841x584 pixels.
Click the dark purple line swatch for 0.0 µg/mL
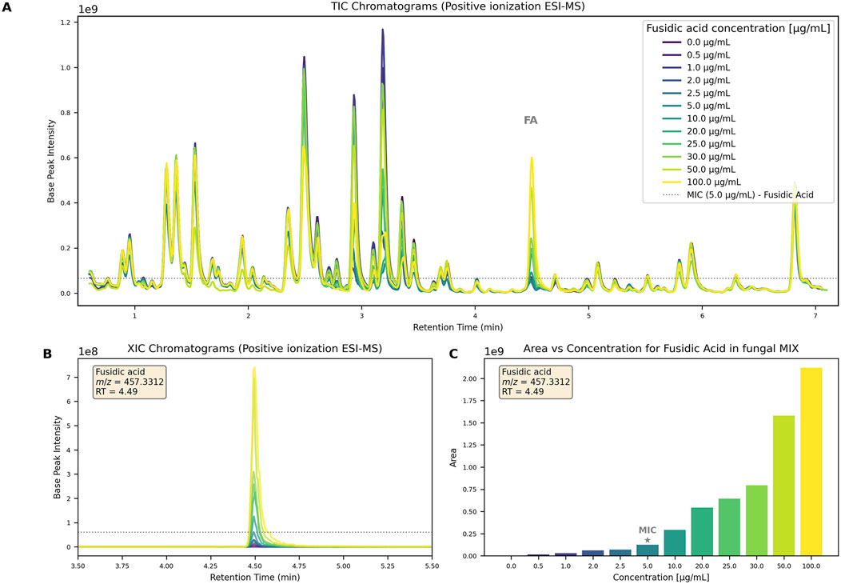click(672, 42)
